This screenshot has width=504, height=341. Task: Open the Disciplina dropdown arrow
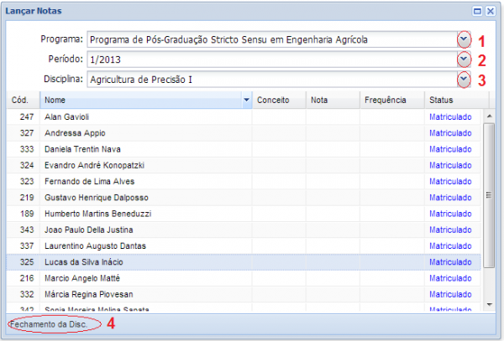point(464,80)
